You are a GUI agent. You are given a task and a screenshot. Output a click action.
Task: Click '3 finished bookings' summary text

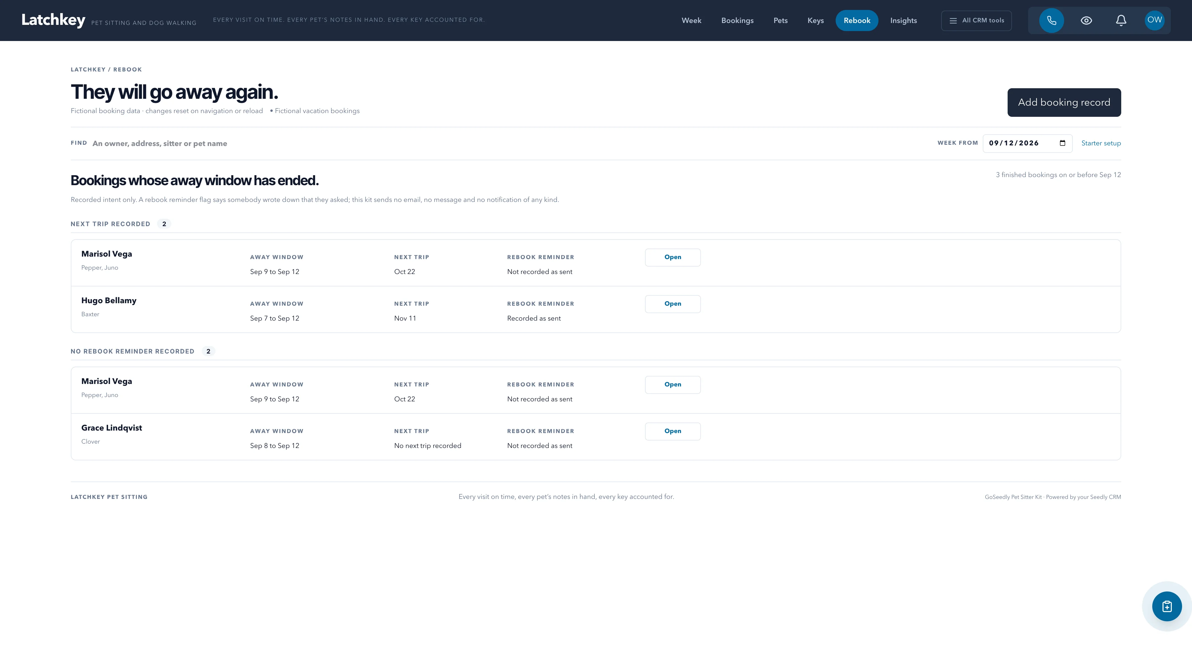coord(1058,175)
